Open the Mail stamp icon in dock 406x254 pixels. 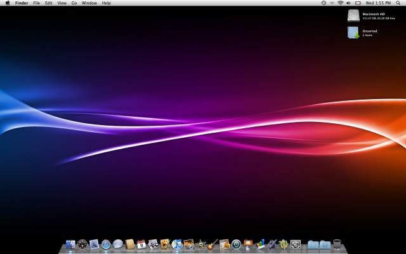point(95,244)
